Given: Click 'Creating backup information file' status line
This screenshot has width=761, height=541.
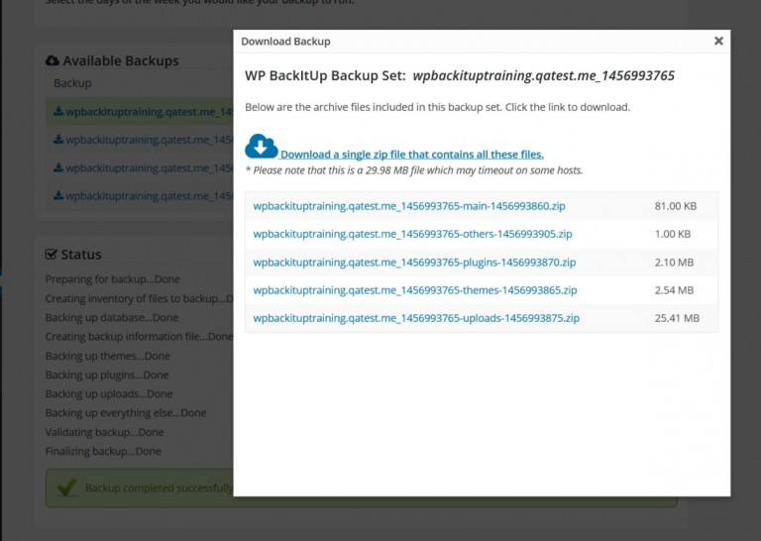Looking at the screenshot, I should point(140,337).
